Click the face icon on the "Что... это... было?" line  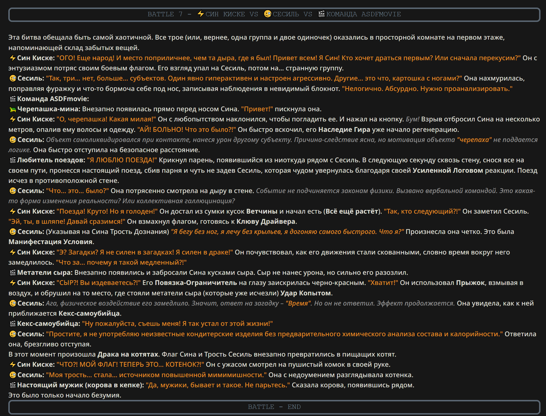tap(13, 191)
